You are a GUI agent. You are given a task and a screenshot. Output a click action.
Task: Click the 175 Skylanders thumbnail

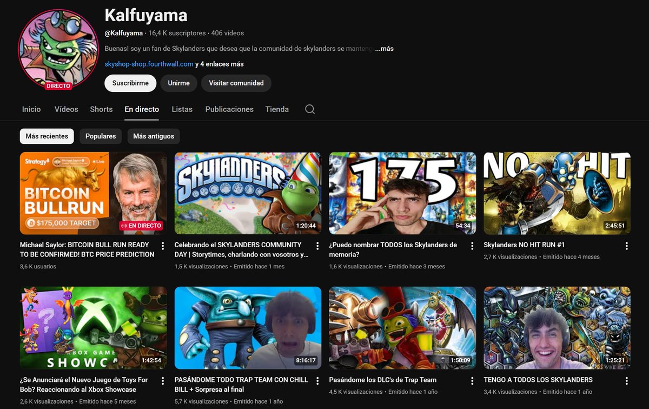pyautogui.click(x=402, y=193)
